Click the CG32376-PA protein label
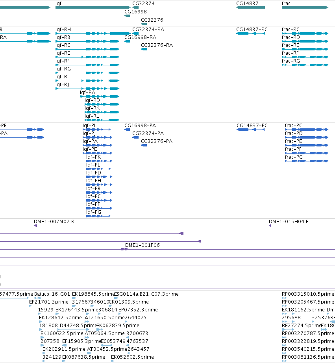Viewport: 335px width, 363px height. (x=157, y=141)
